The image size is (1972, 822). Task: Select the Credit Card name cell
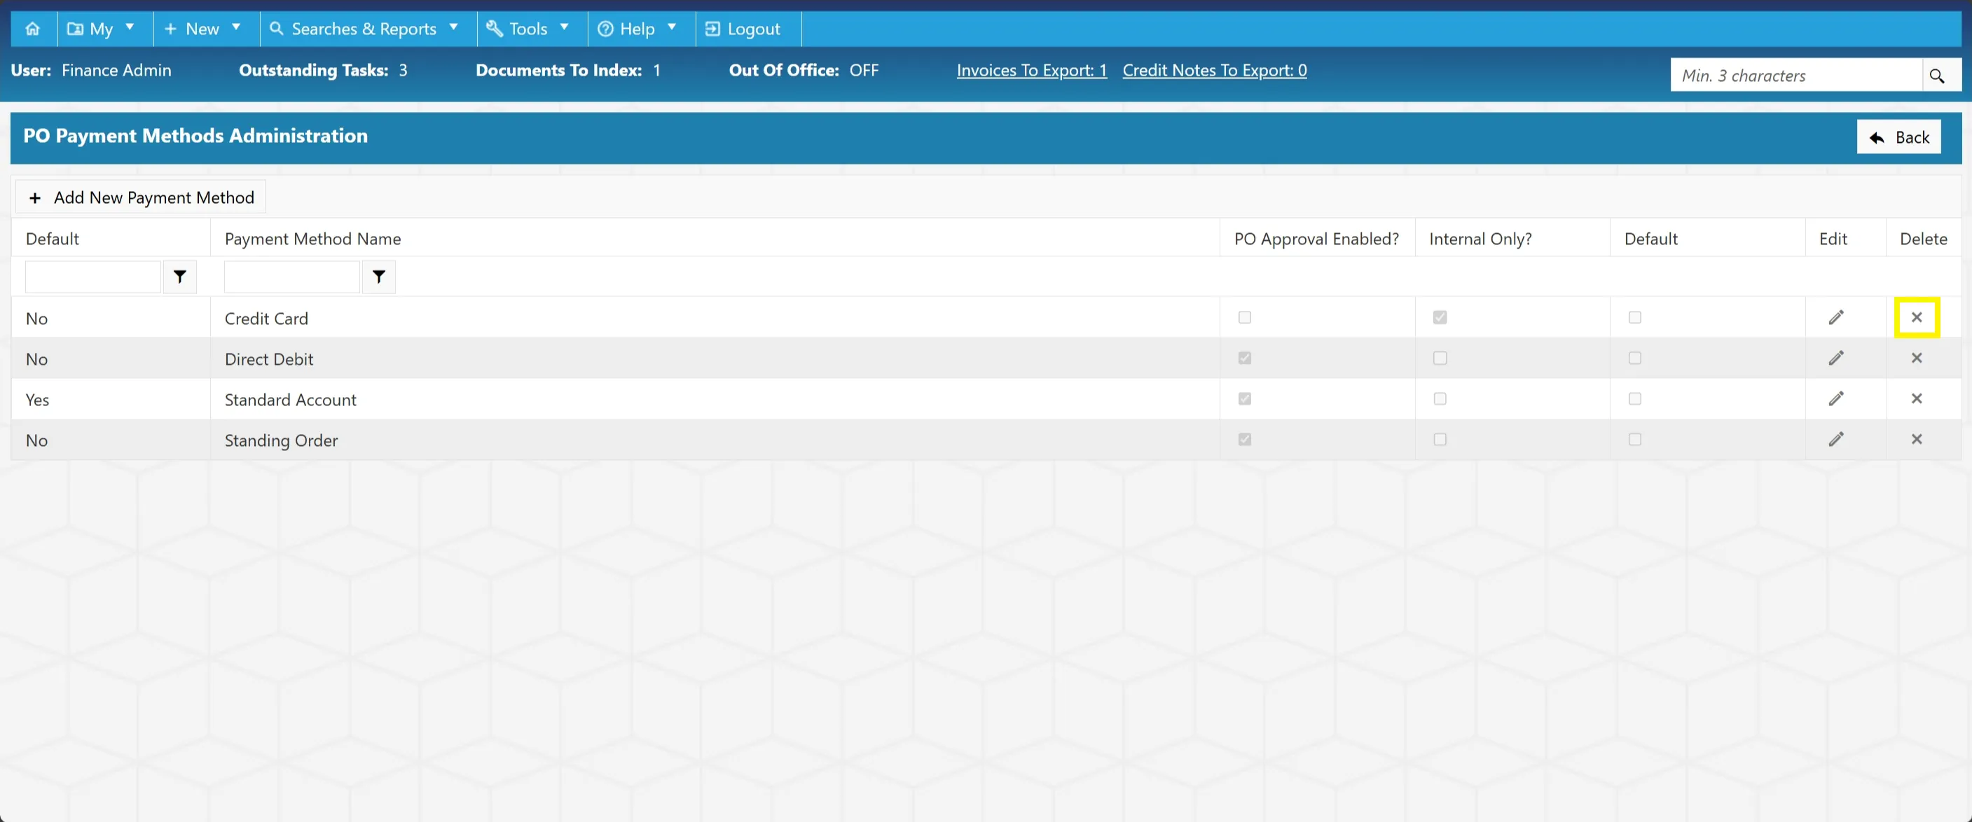point(715,318)
